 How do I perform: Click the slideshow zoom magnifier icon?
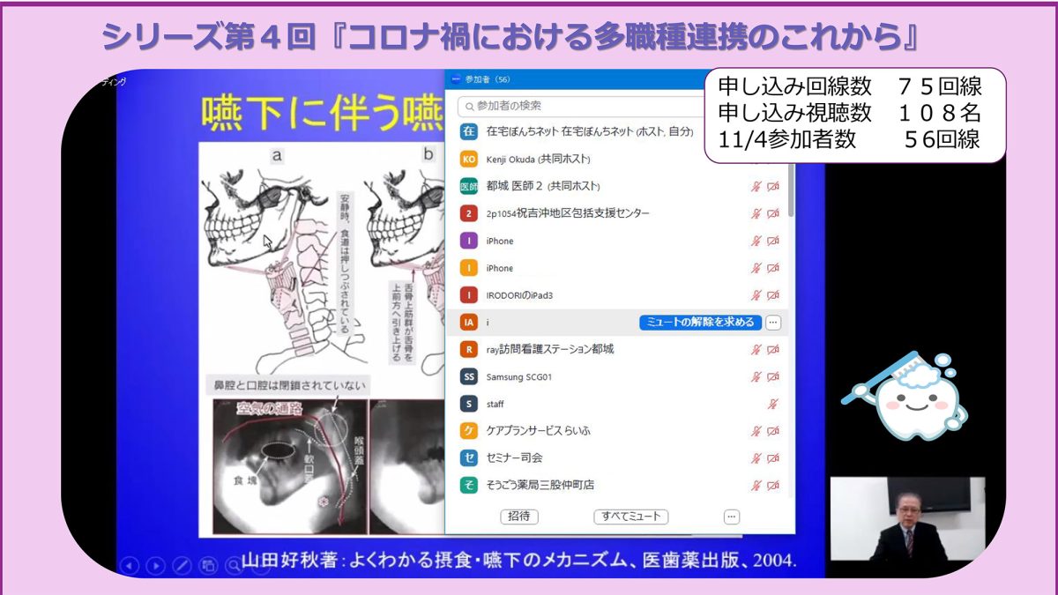coord(235,565)
